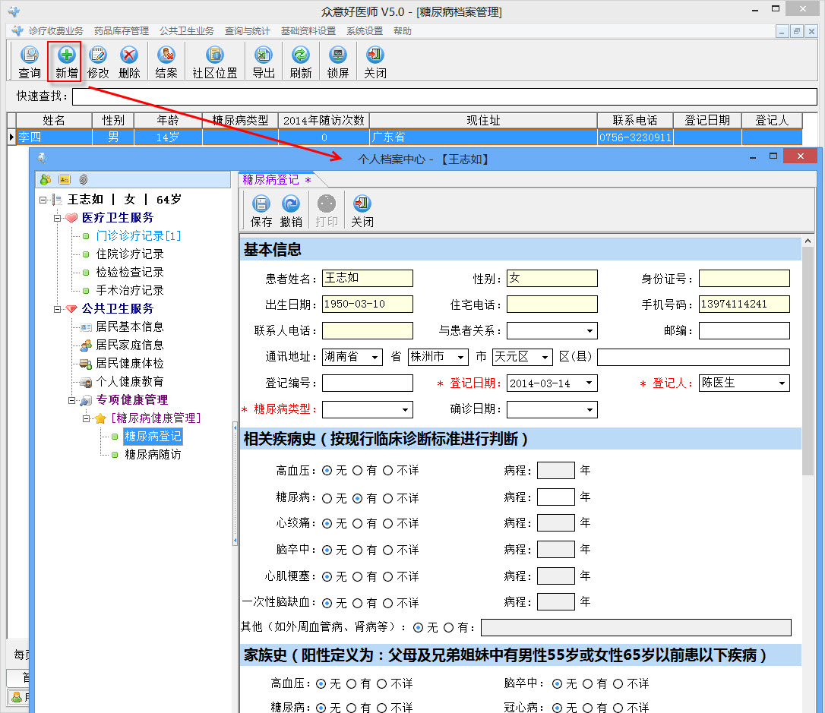This screenshot has height=713, width=825.
Task: Open 居民家庭信息 in the tree
Action: tap(129, 345)
